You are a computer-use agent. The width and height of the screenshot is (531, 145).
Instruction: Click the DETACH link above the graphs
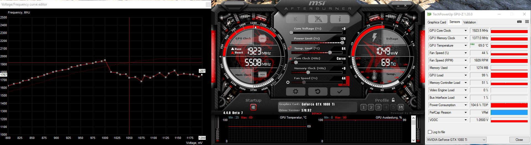[317, 114]
